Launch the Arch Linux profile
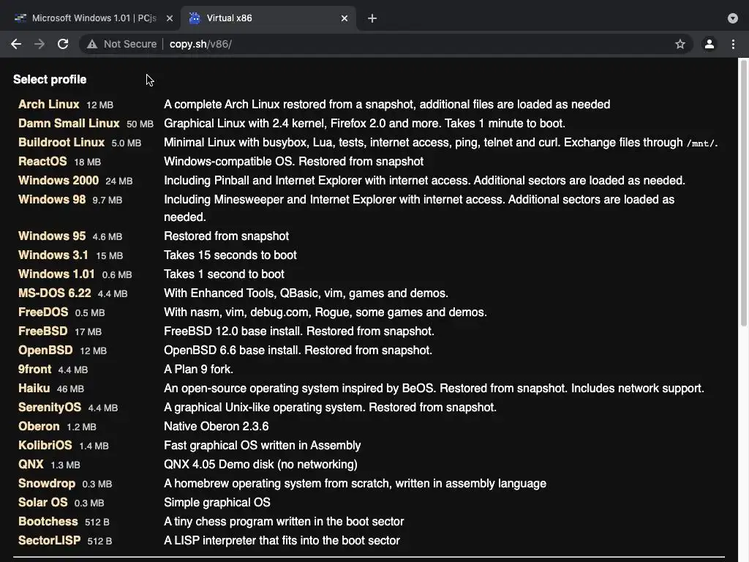The image size is (749, 562). pyautogui.click(x=49, y=105)
